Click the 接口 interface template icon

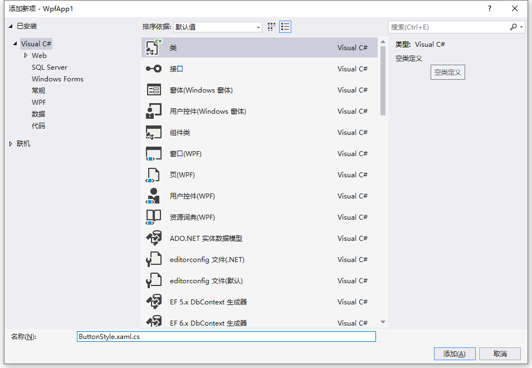tap(154, 69)
